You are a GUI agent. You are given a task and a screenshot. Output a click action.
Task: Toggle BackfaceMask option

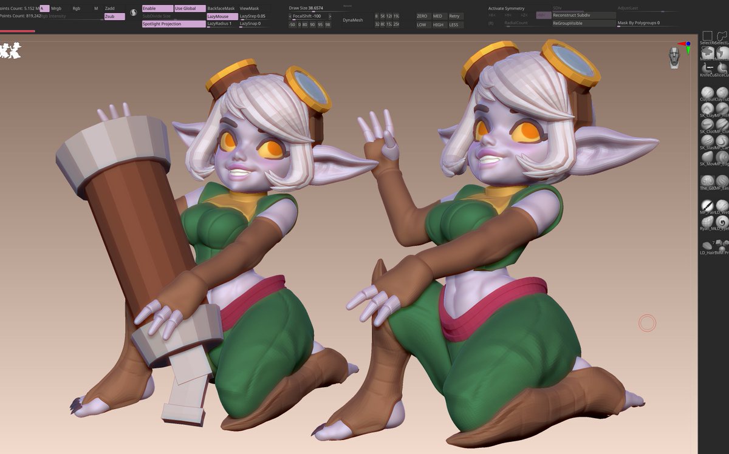tap(222, 8)
